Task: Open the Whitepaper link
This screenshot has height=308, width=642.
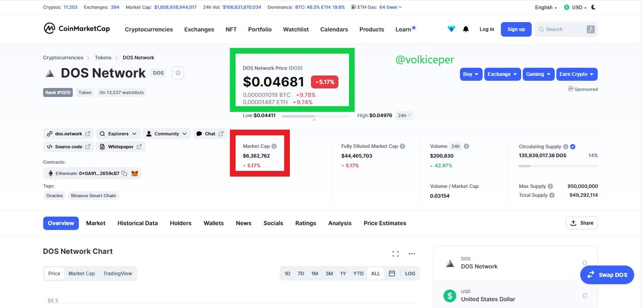Action: coord(120,147)
